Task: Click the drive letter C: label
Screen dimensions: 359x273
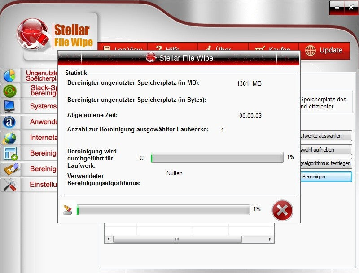Action: (142, 158)
